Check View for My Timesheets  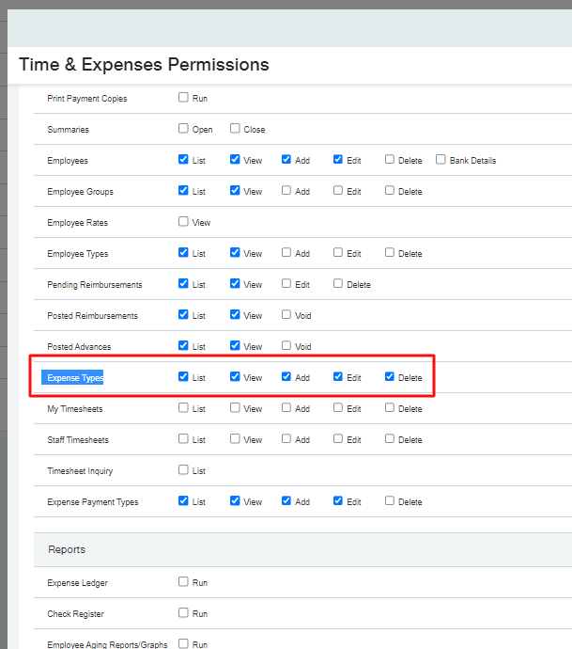click(x=235, y=407)
